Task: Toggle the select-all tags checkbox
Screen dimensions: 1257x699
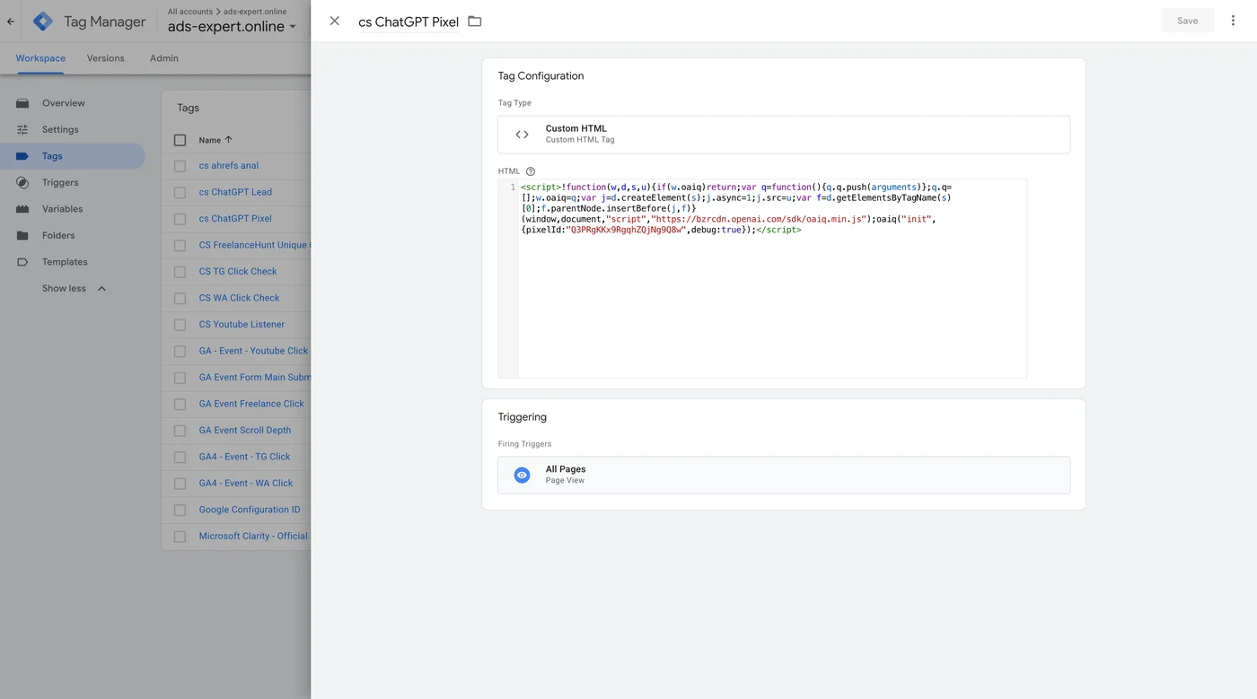Action: coord(180,140)
